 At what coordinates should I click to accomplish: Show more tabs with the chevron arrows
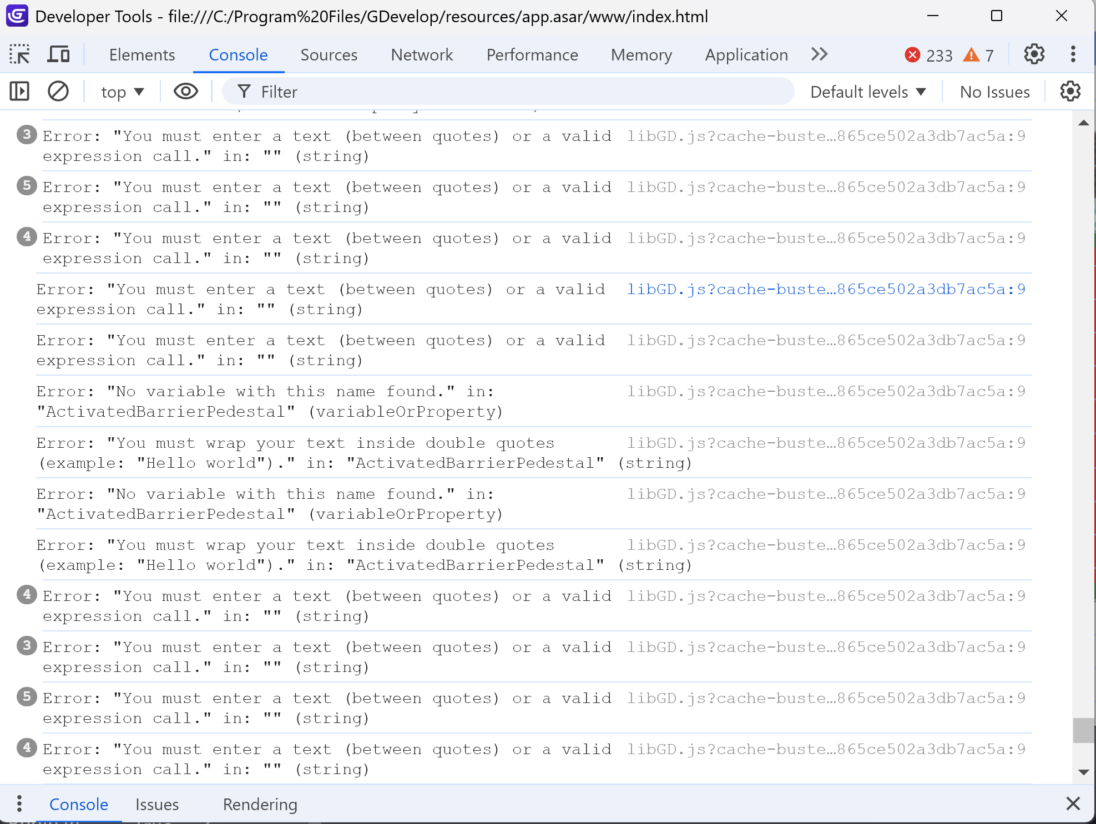point(819,54)
